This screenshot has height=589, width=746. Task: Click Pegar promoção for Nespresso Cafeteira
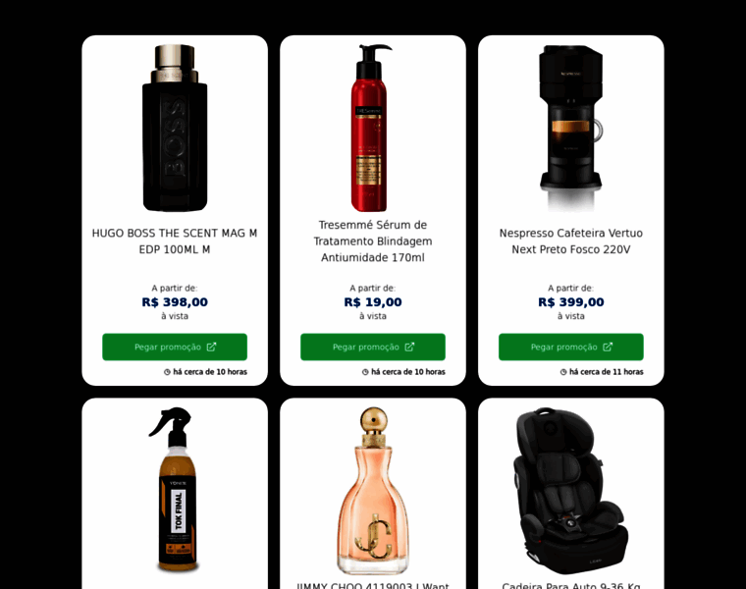point(571,347)
